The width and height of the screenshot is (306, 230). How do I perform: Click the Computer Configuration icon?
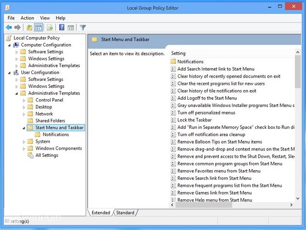(x=16, y=45)
